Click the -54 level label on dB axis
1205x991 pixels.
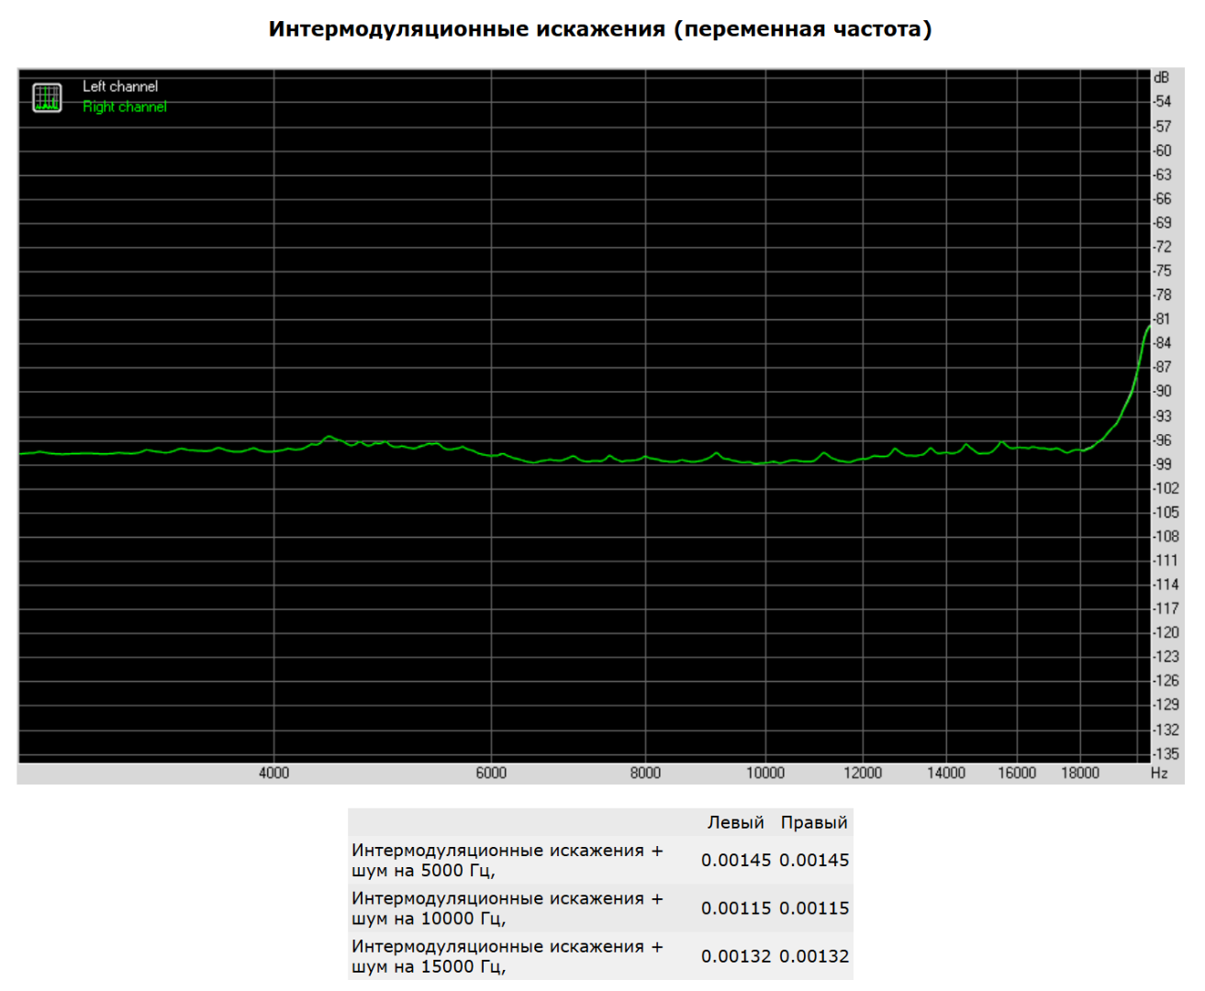coord(1163,102)
